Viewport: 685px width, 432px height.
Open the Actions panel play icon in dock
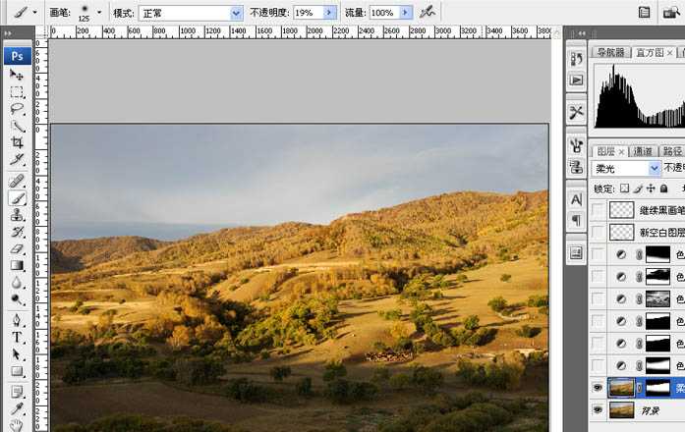(x=576, y=81)
